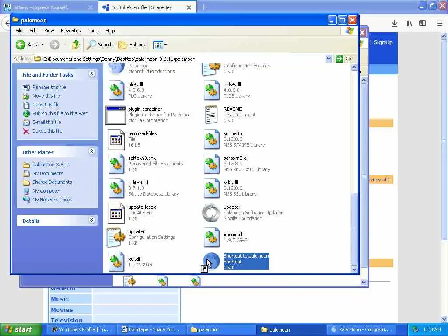Viewport: 448px width, 336px height.
Task: Toggle the Folders pane button
Action: (132, 45)
